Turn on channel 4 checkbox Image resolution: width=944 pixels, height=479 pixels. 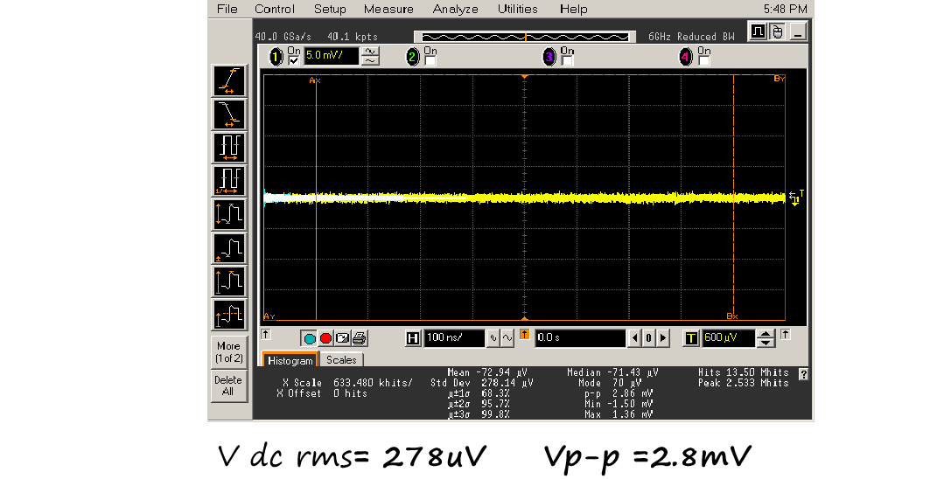coord(703,61)
